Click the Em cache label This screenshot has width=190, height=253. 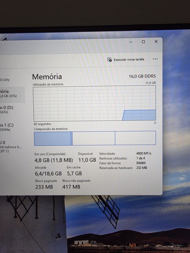73,167
